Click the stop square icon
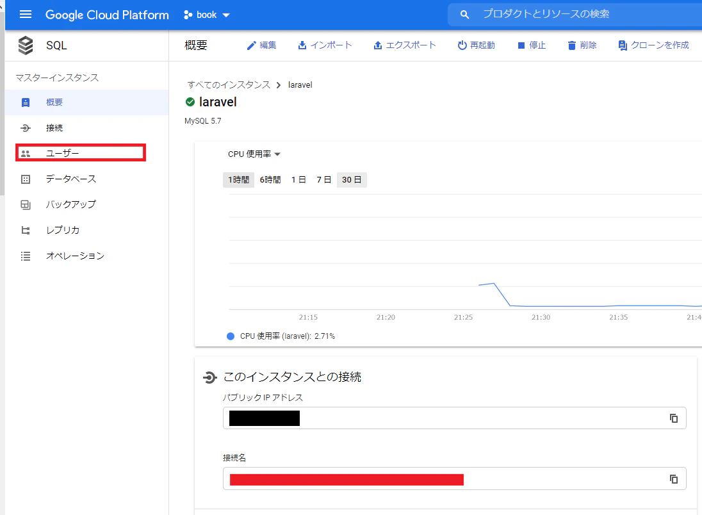The image size is (702, 515). 521,45
